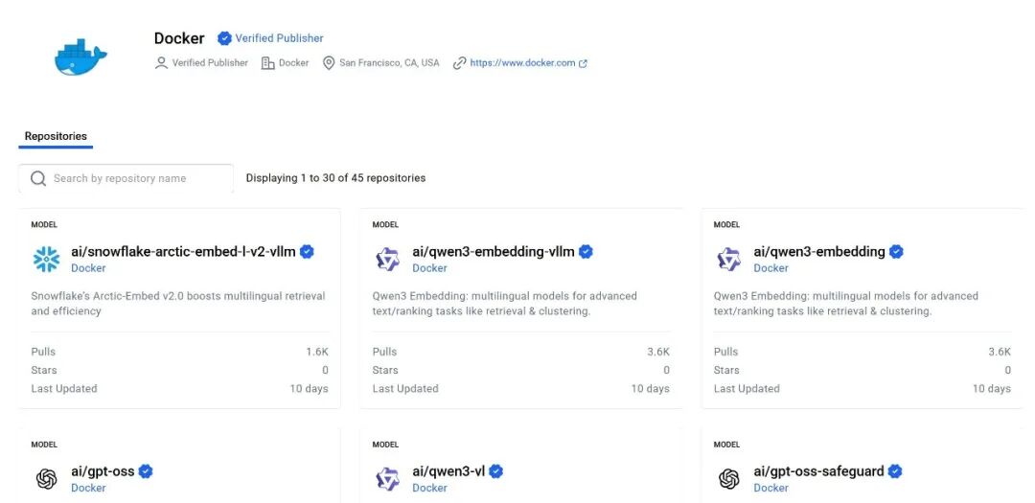Click Docker publisher link under snowflake-arctic-embed
This screenshot has height=503, width=1035.
click(88, 268)
